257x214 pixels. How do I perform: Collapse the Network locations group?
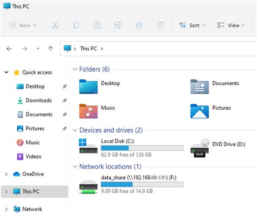(x=75, y=167)
